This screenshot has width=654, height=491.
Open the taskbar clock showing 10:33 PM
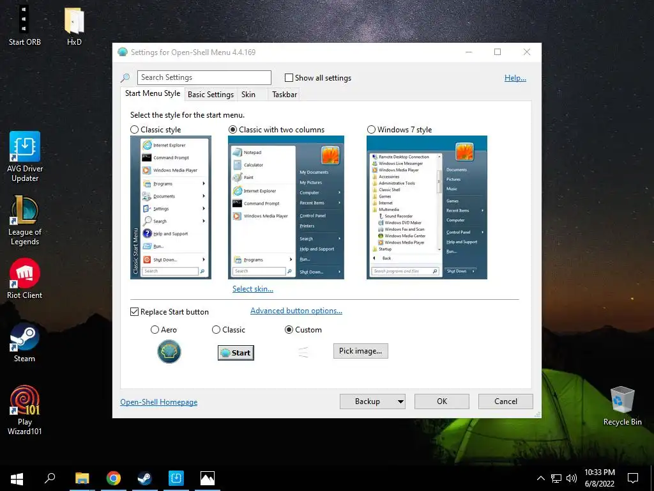[x=599, y=478]
